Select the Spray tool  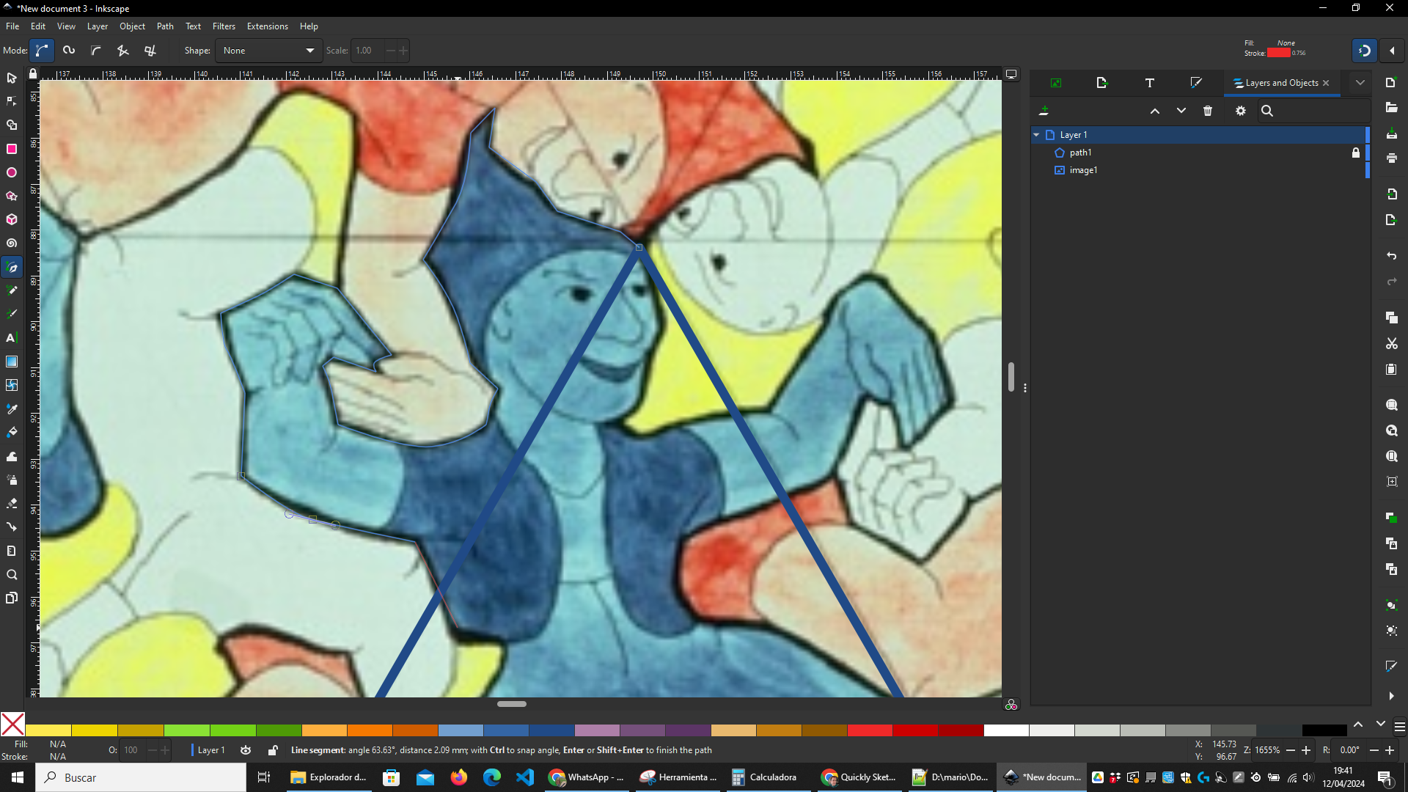(12, 480)
